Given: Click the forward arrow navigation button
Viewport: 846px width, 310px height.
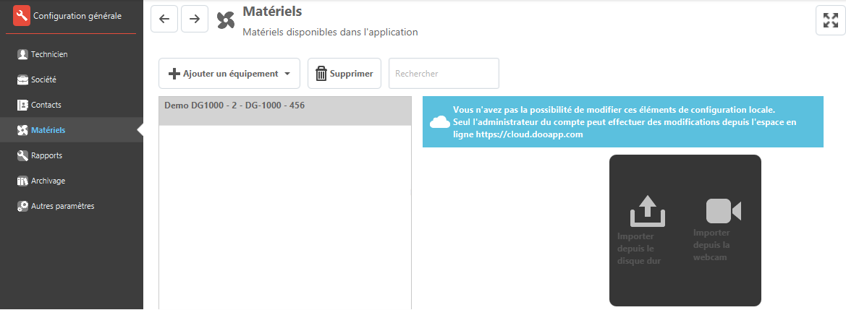Looking at the screenshot, I should [x=195, y=19].
